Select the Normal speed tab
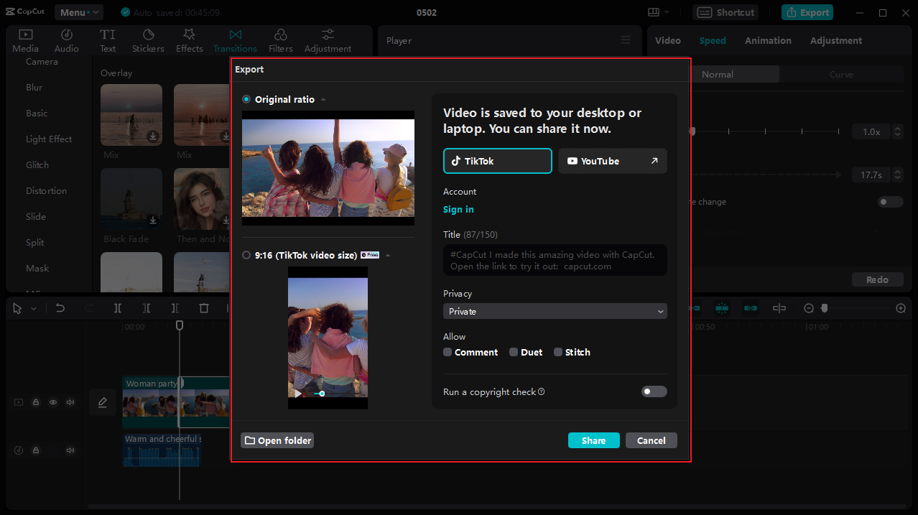Viewport: 918px width, 515px height. pos(718,74)
